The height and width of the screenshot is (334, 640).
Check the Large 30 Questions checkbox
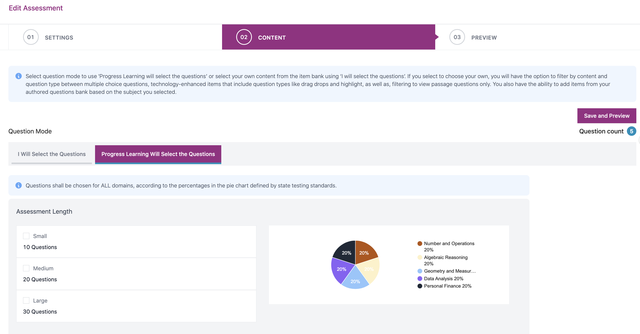point(26,300)
